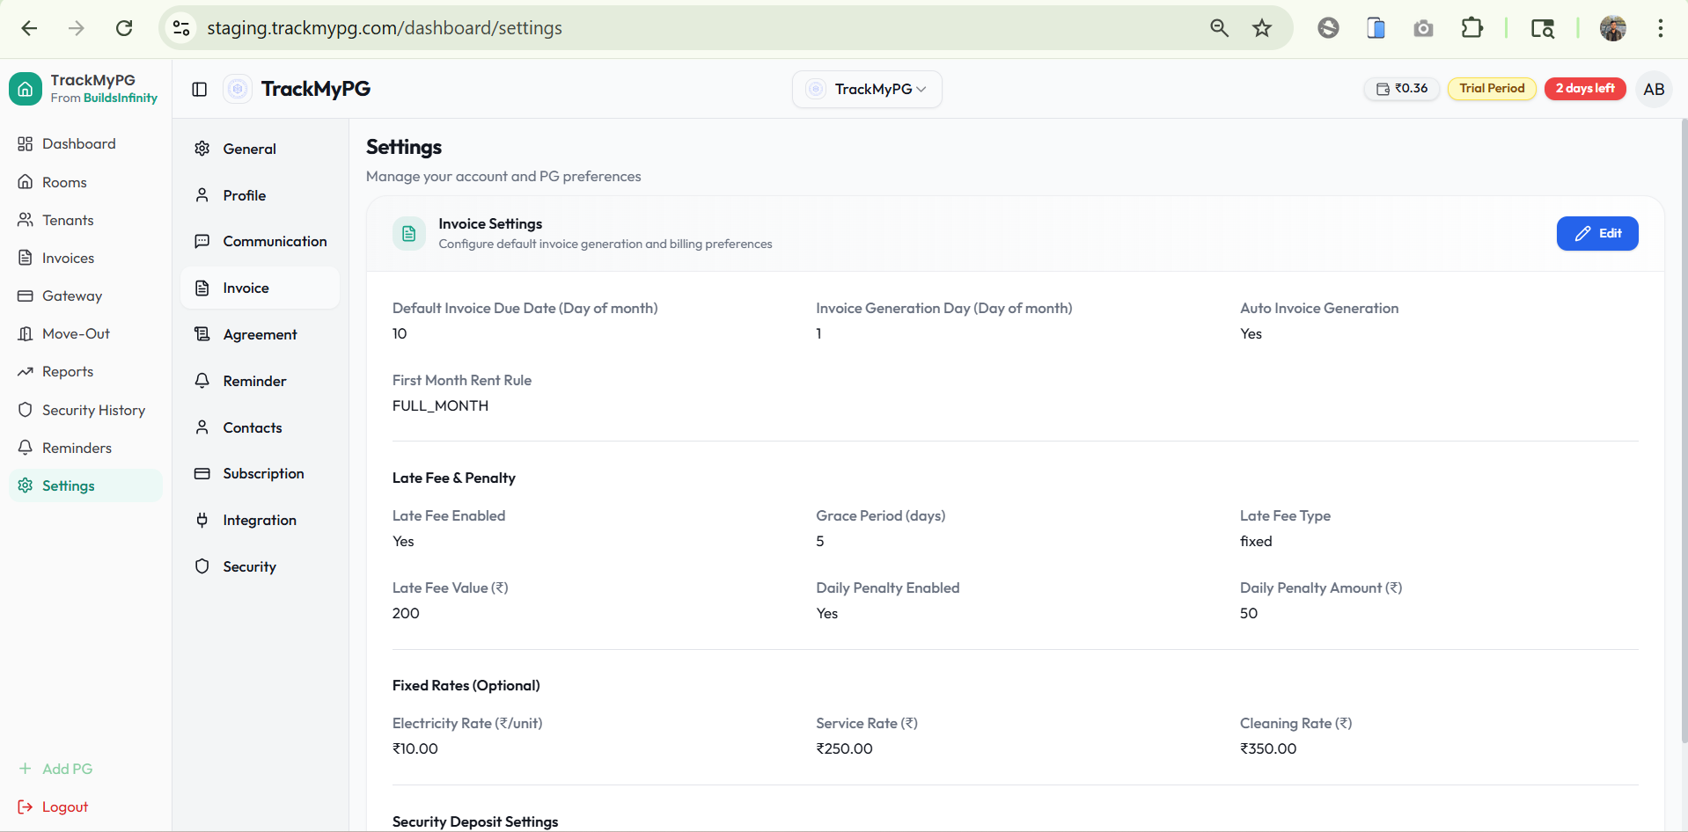Click Add PG link
The width and height of the screenshot is (1688, 832).
pos(55,769)
